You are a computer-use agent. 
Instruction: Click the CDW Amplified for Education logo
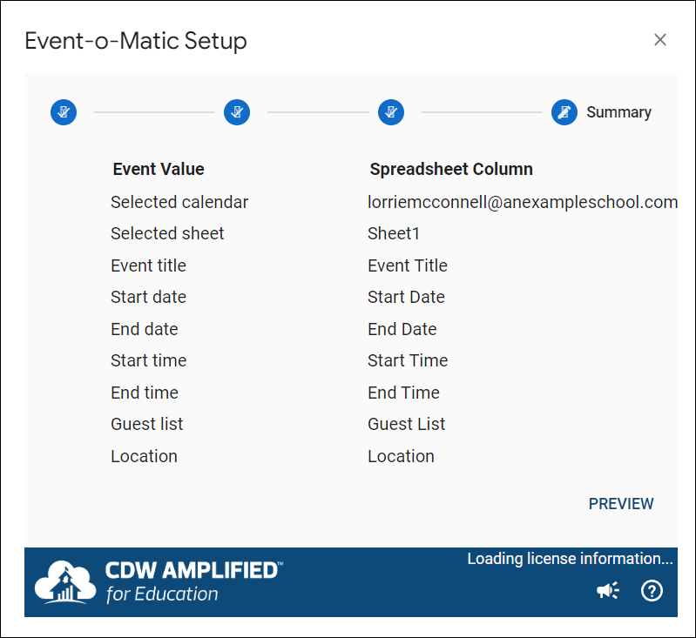[159, 582]
